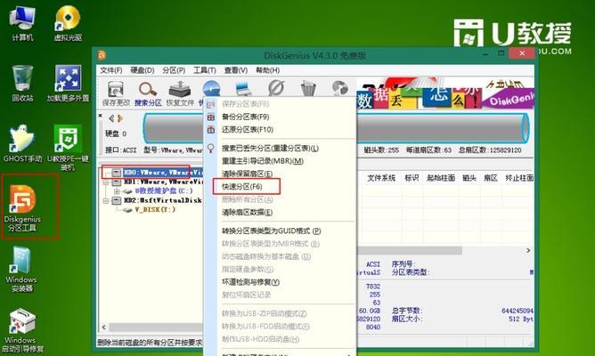Screen dimensions: 595x356
Task: Open the U教授PE一键装机 shortcut
Action: click(69, 148)
